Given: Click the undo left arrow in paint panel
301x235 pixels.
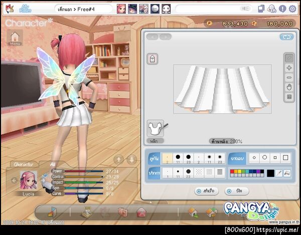Looking at the screenshot, I should pos(152,37).
